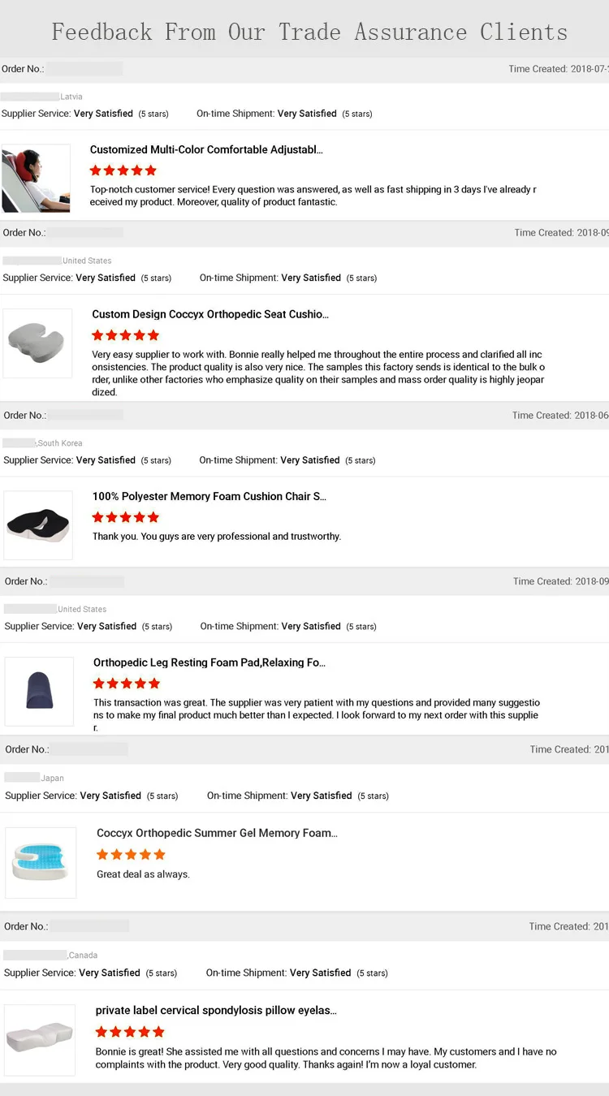The image size is (609, 1096).
Task: Click the navy leg resting pad thumbnail
Action: tap(39, 692)
